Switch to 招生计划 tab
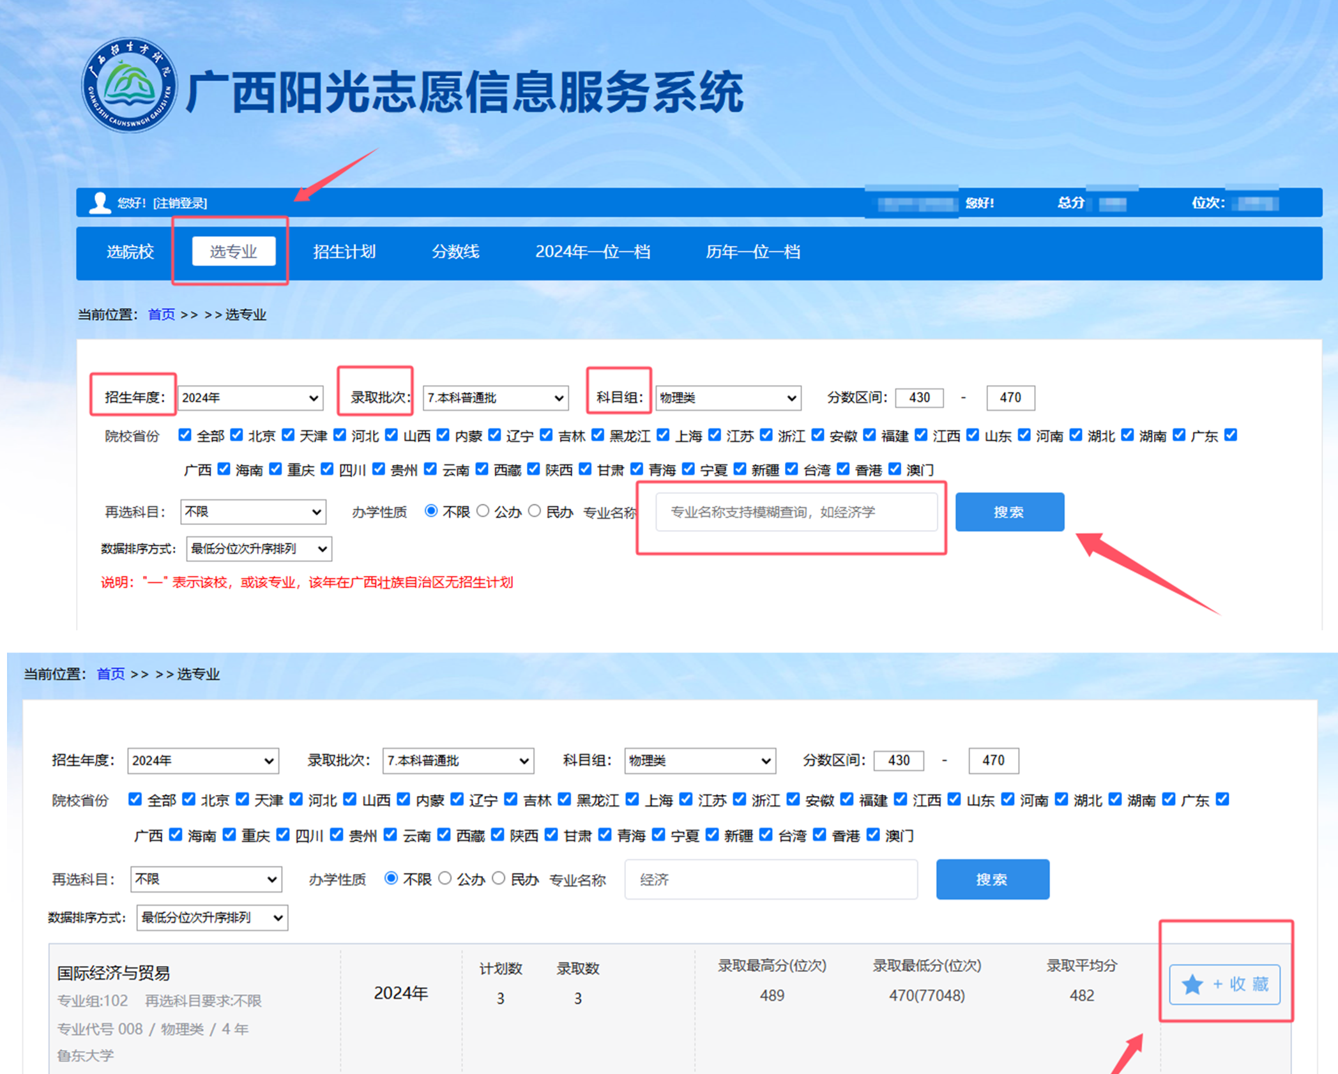 (x=344, y=252)
